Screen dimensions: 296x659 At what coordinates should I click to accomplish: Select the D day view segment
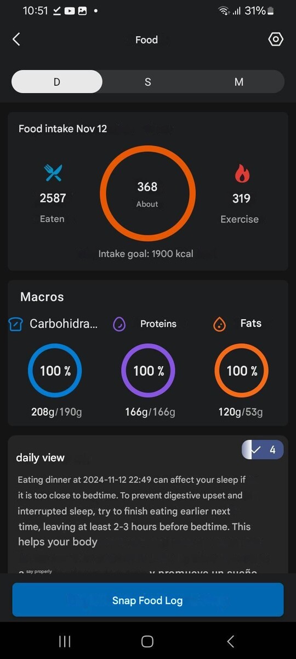pos(57,82)
